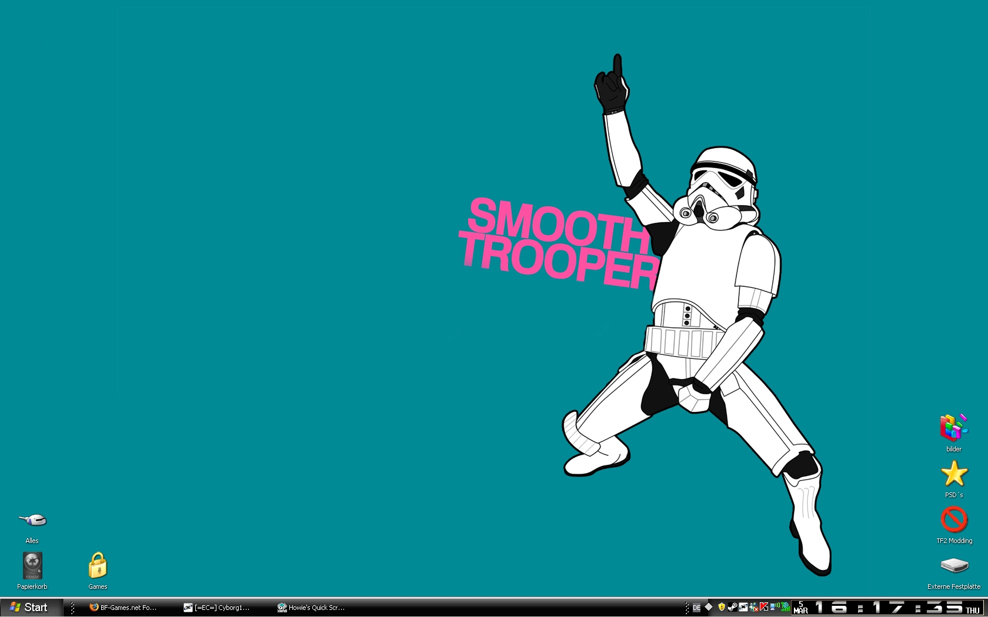Click the THU weekday label

[x=973, y=611]
